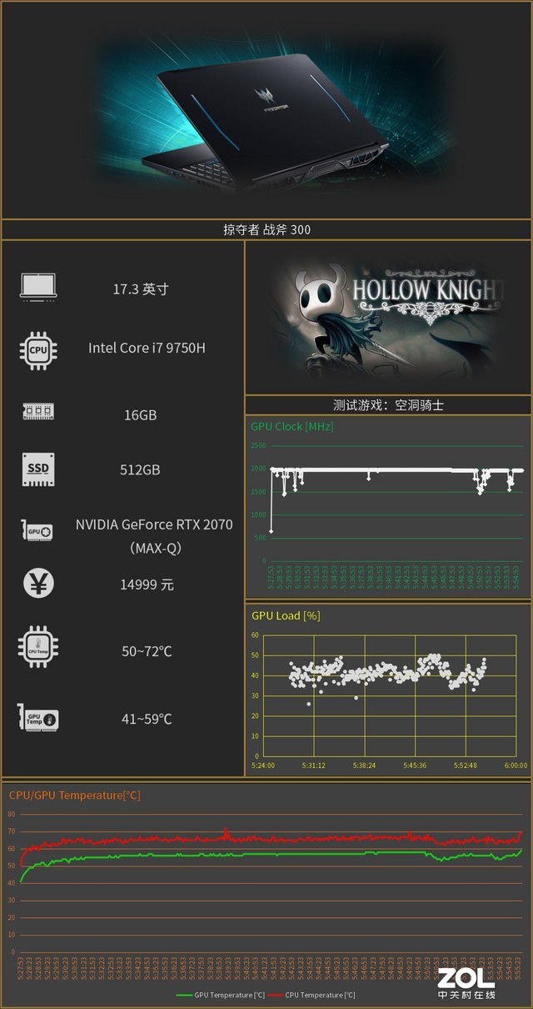Click the 80 label on temperature axis
Screen dimensions: 533x1009
[11, 814]
